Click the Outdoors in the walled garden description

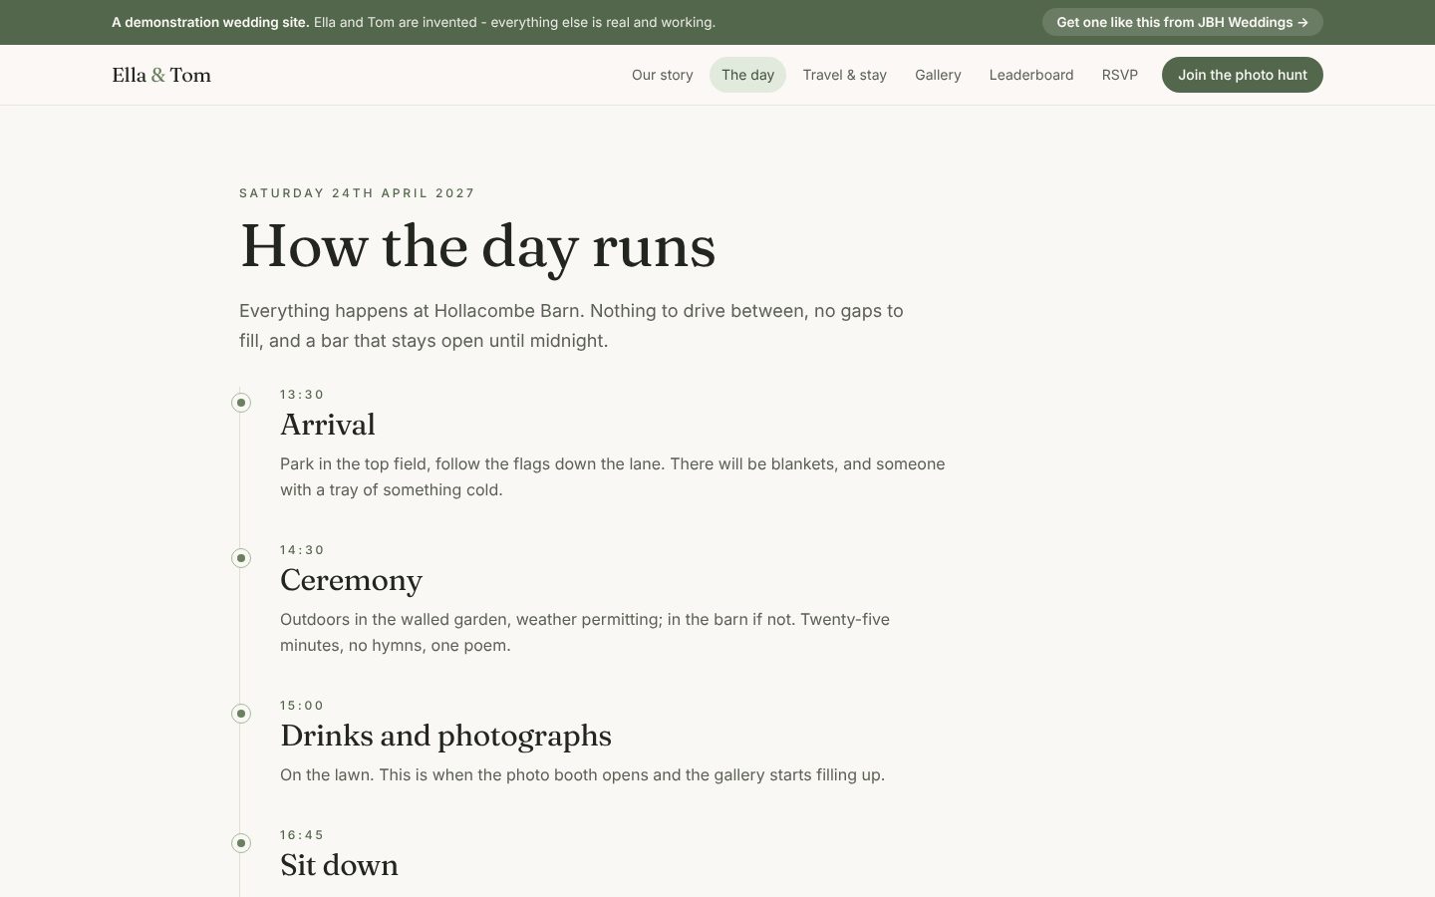[585, 632]
